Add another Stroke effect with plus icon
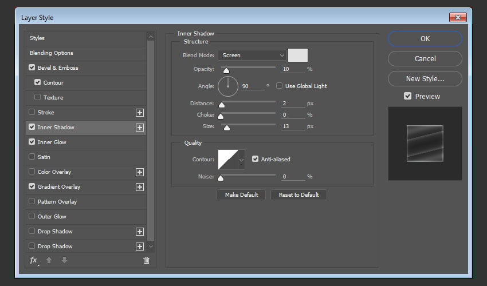 pyautogui.click(x=139, y=113)
